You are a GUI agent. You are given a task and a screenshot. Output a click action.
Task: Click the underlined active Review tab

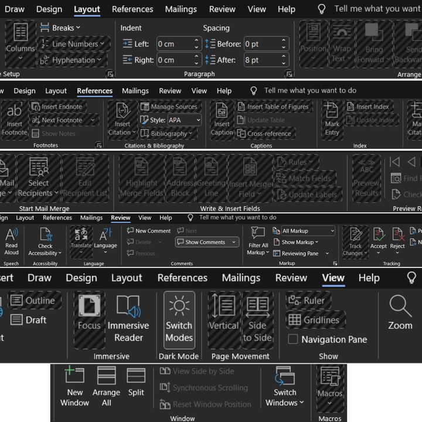pos(121,217)
